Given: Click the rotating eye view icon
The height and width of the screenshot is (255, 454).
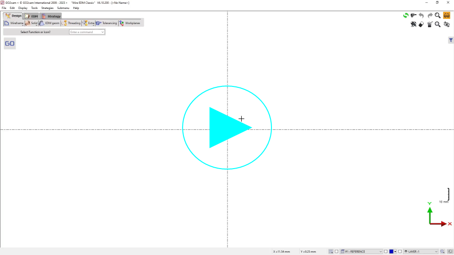Looking at the screenshot, I should click(x=446, y=25).
